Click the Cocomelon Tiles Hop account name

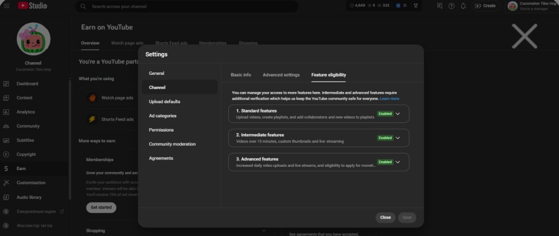pyautogui.click(x=538, y=4)
